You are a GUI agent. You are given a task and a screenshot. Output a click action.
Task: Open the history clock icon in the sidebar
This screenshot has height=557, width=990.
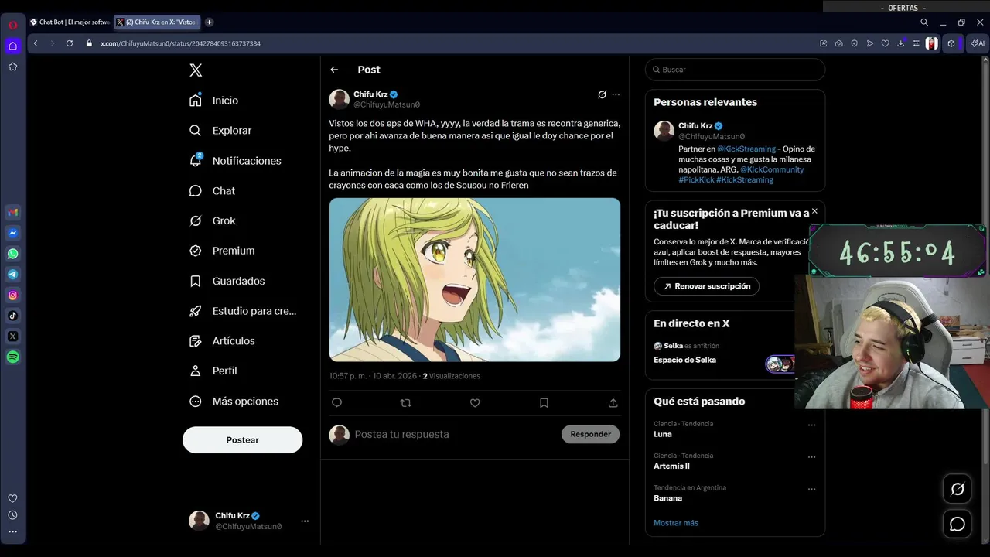pyautogui.click(x=13, y=515)
